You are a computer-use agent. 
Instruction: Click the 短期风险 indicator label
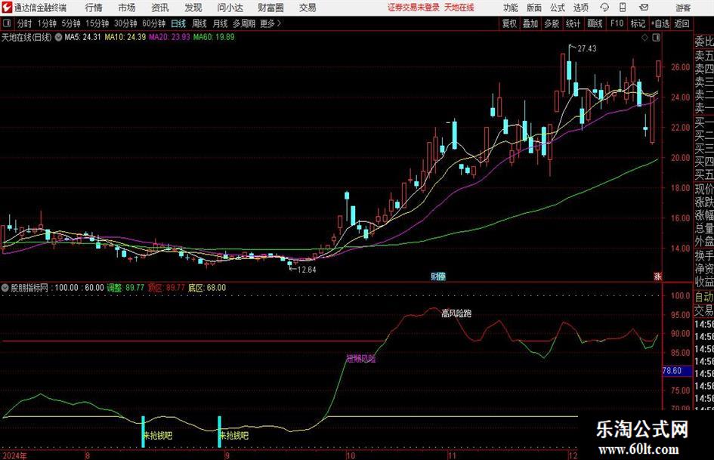point(361,359)
